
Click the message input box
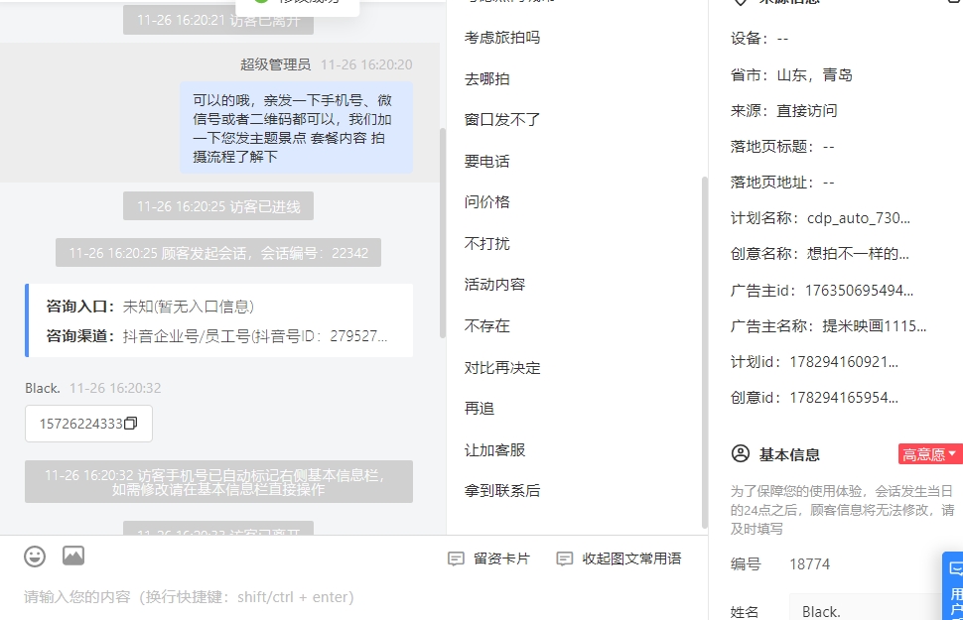(x=353, y=596)
